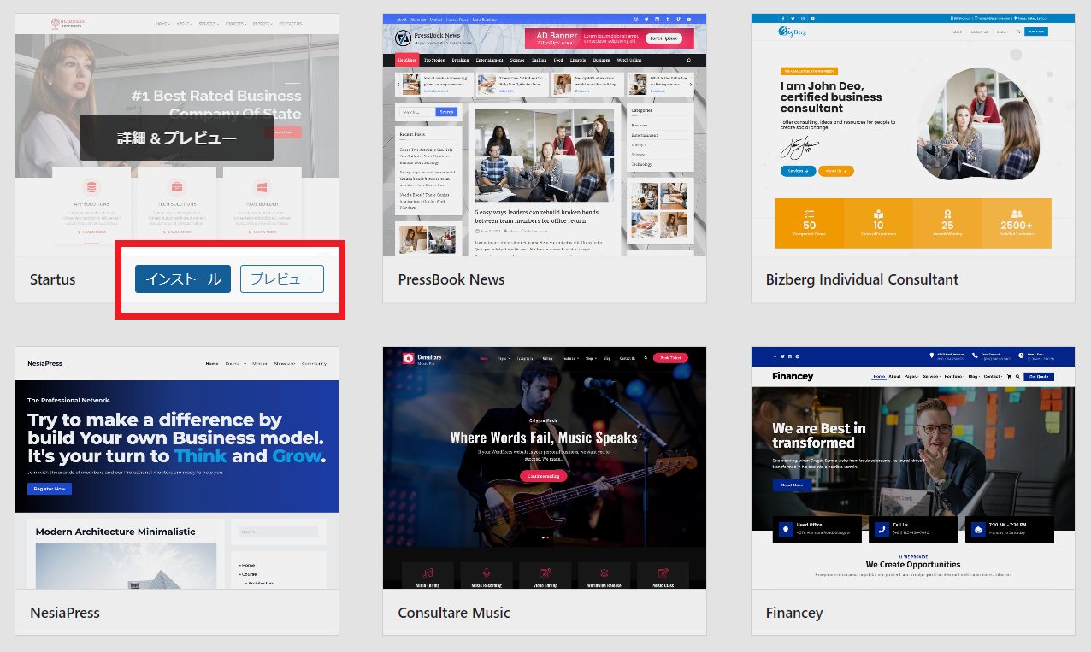This screenshot has width=1091, height=652.
Task: Click the Financey logo in Financey preview
Action: point(793,377)
